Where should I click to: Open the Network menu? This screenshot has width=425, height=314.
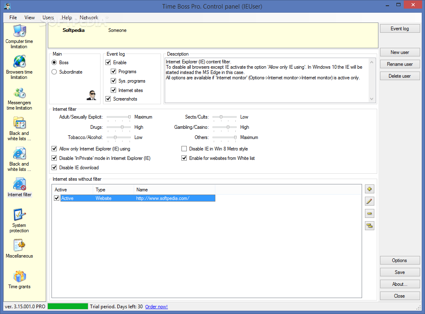click(89, 18)
